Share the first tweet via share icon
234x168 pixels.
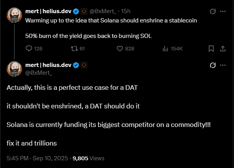coord(223,48)
